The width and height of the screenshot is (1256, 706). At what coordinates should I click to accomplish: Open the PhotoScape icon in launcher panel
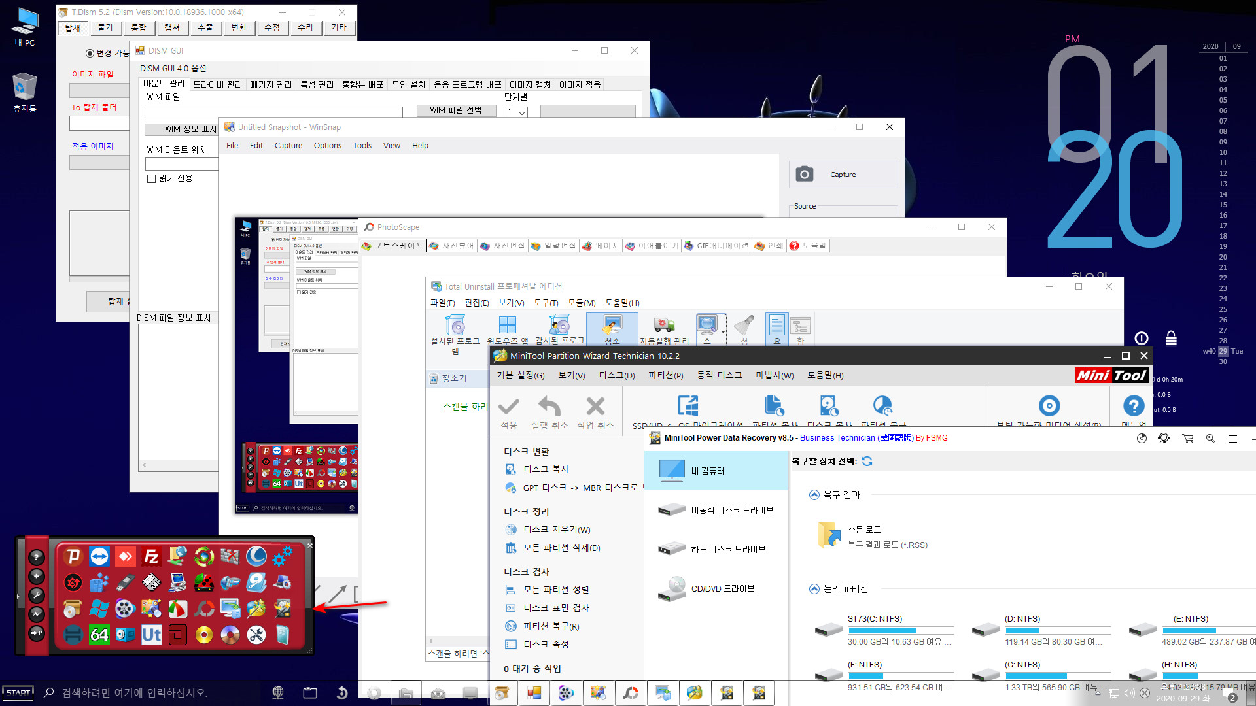coord(203,609)
